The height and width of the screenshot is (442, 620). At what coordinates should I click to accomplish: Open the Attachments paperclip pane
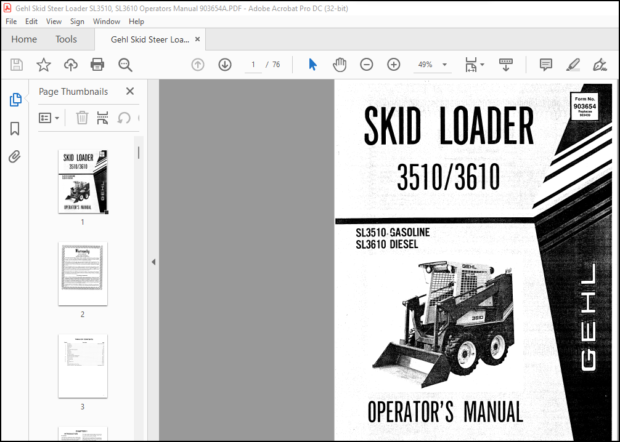tap(15, 157)
